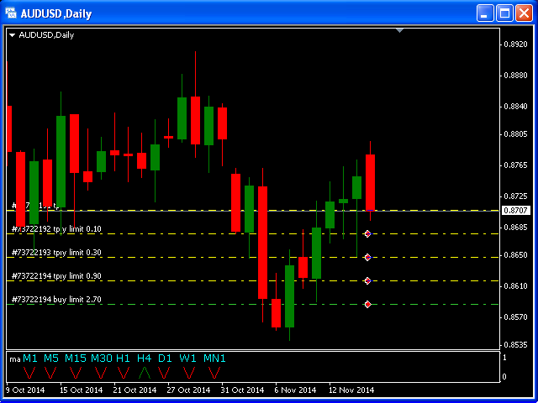538x403 pixels.
Task: Close the AUDUSD,Daily chart window
Action: 524,13
